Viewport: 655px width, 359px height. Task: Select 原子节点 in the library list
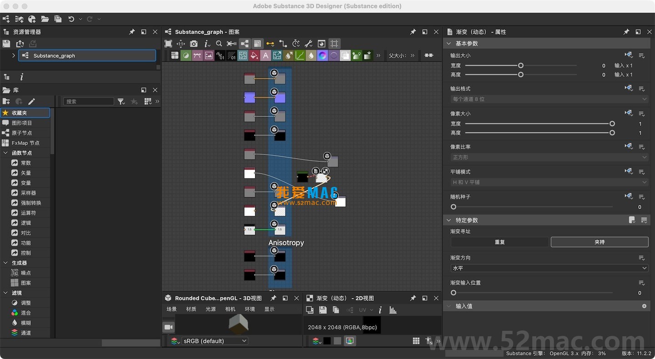[x=25, y=133]
